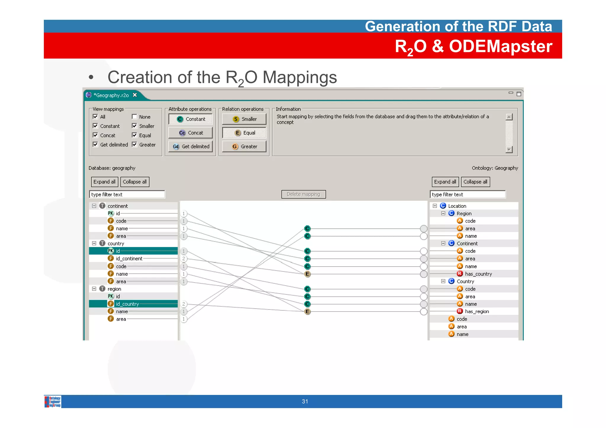Uncheck the Get delimited view mappings checkbox
Viewport: 606px width, 428px height.
(95, 144)
